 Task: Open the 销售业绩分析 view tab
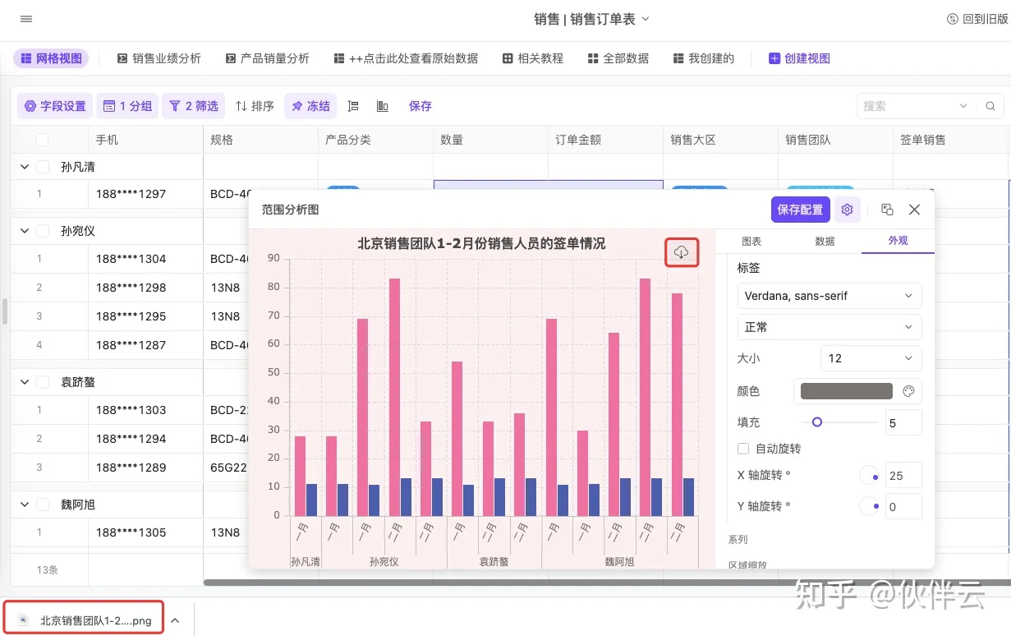click(x=159, y=58)
